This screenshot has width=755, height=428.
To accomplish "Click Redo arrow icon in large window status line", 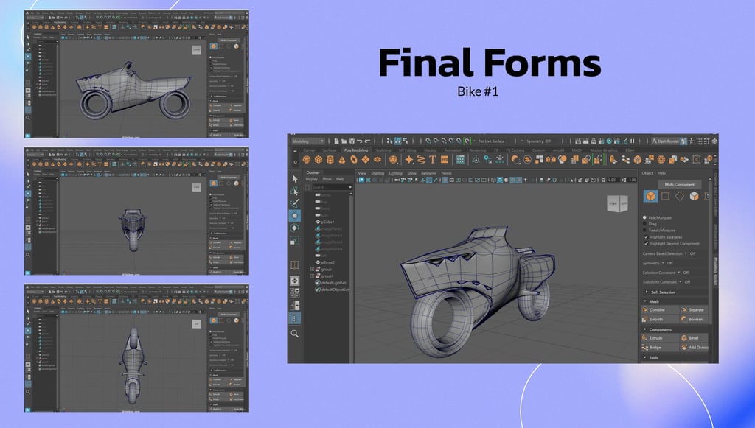I will (x=367, y=141).
